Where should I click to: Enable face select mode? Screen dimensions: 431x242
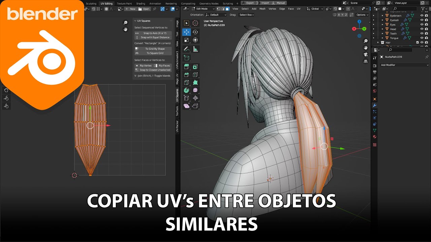(227, 9)
